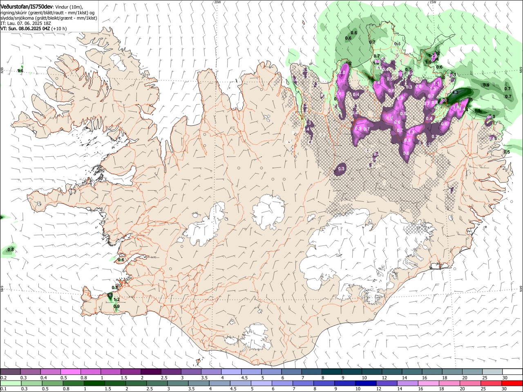
Task: Select the pale grey swatch at 25 in the top legend
Action: [492, 372]
